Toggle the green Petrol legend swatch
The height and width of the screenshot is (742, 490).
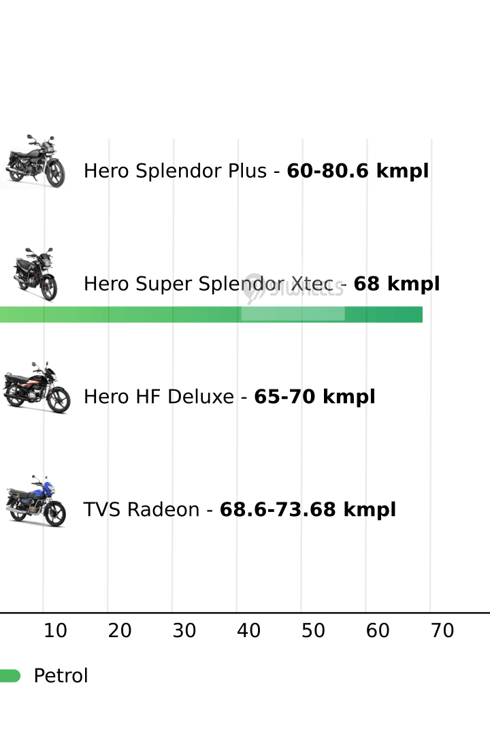coord(10,676)
